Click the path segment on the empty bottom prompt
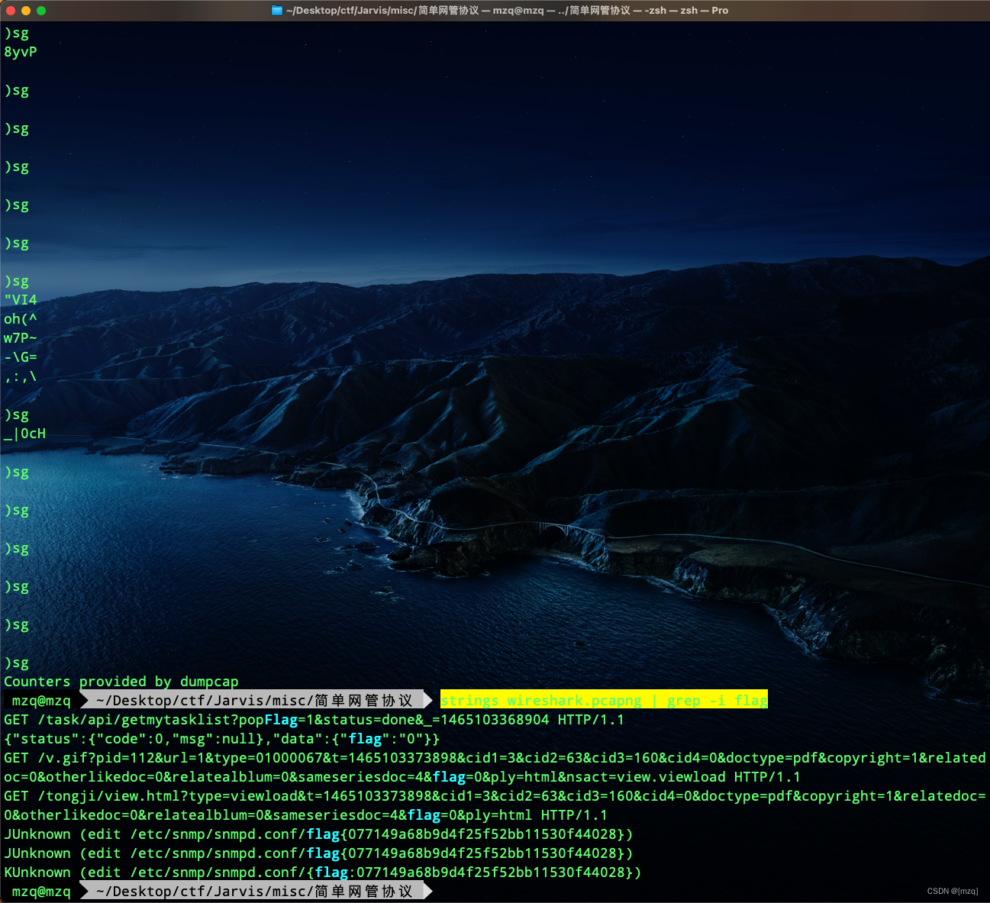 [255, 892]
